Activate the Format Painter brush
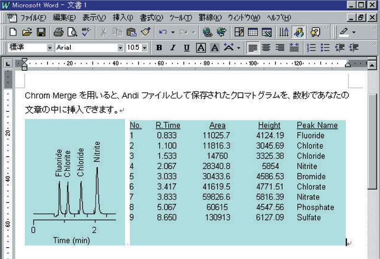Viewport: 380px width, 259px height. [145, 32]
